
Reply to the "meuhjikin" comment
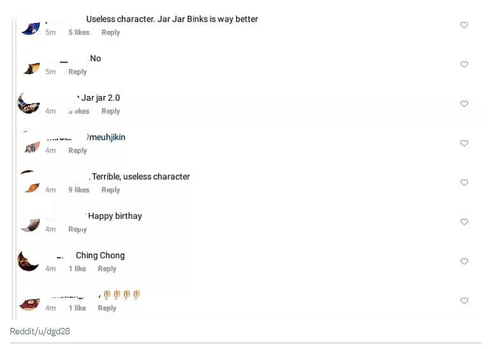point(78,151)
